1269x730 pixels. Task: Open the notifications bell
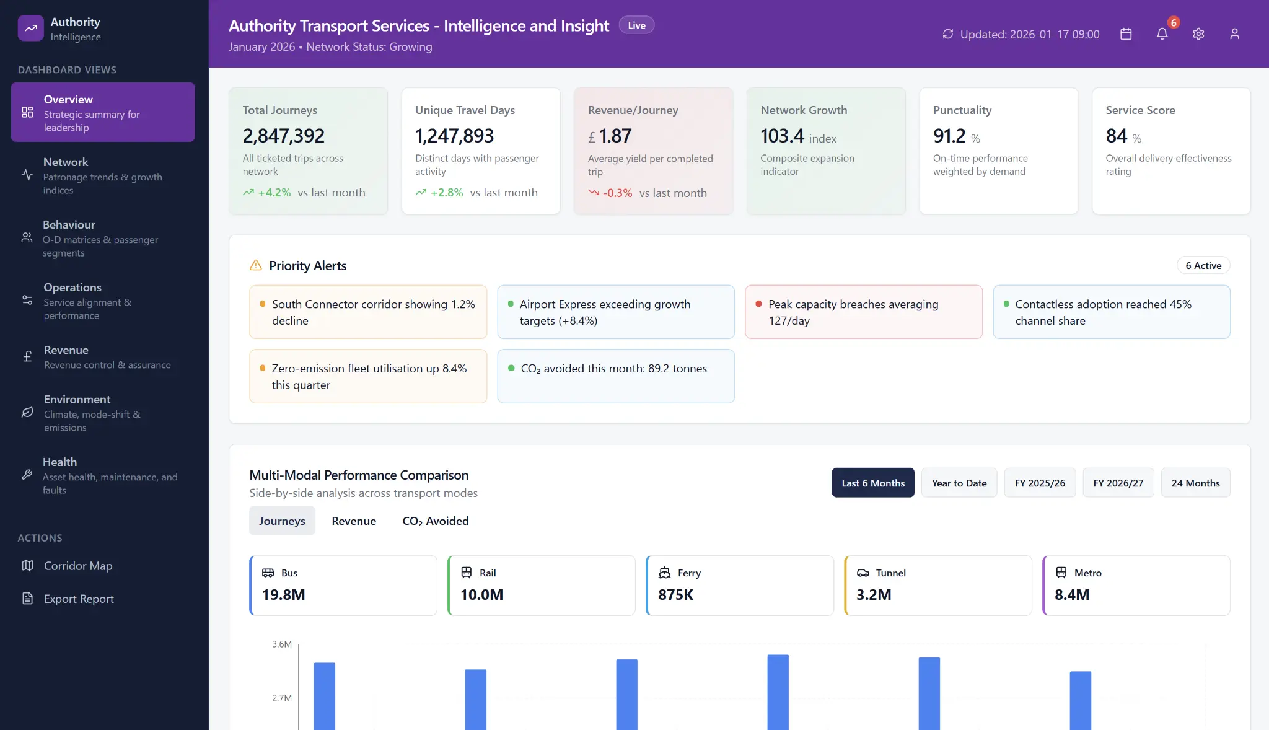(x=1163, y=35)
